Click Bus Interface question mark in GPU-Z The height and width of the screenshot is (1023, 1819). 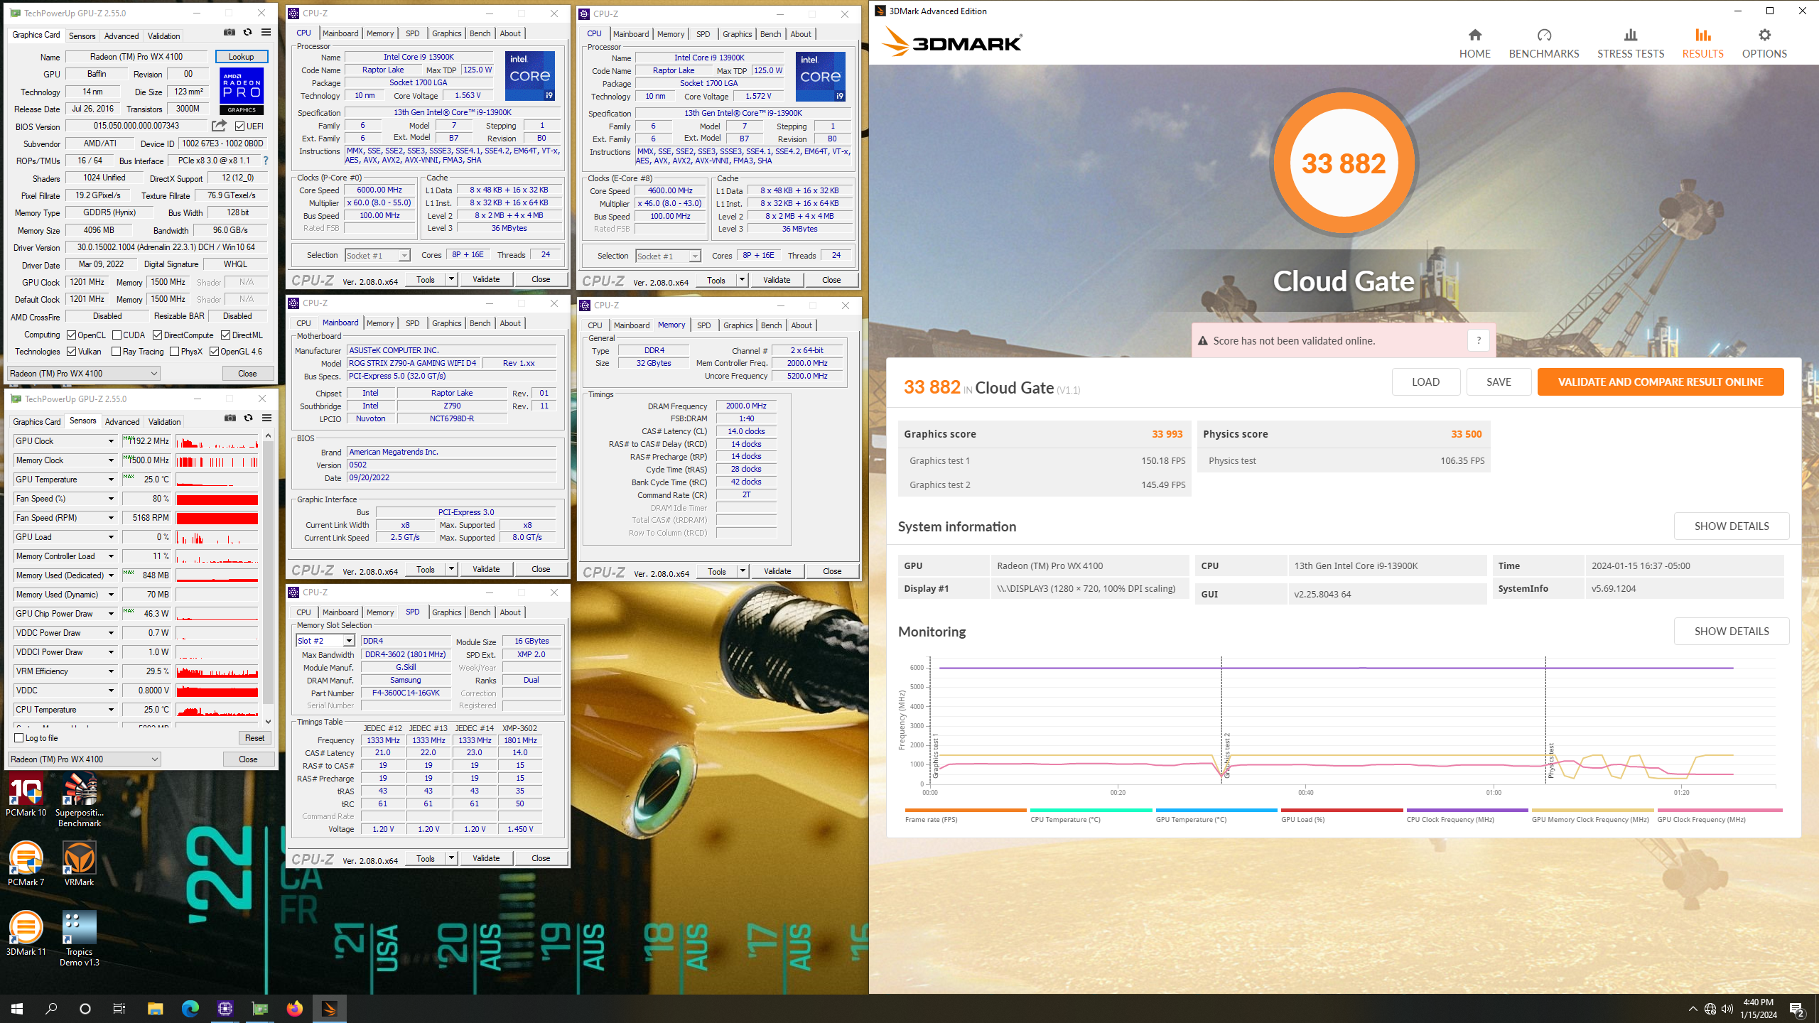pyautogui.click(x=266, y=161)
